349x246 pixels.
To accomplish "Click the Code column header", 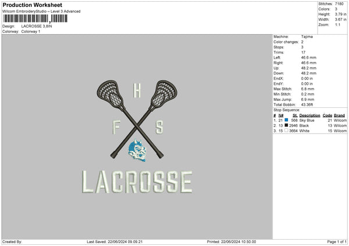I will (x=327, y=115).
